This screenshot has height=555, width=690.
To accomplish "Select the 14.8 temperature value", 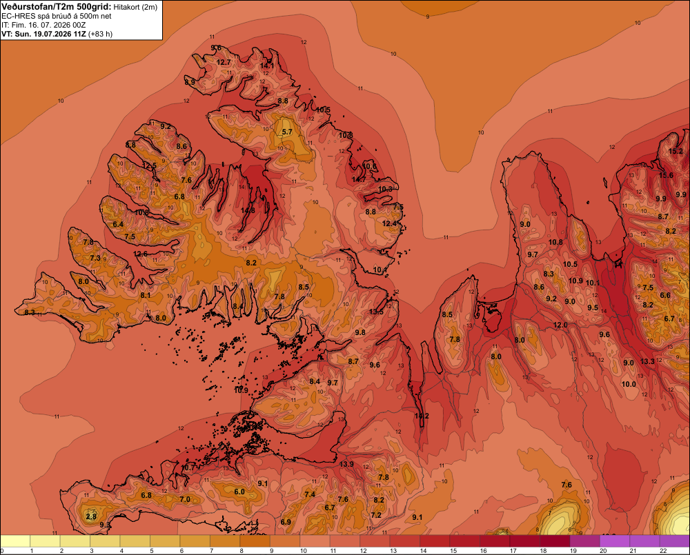I will tap(248, 210).
